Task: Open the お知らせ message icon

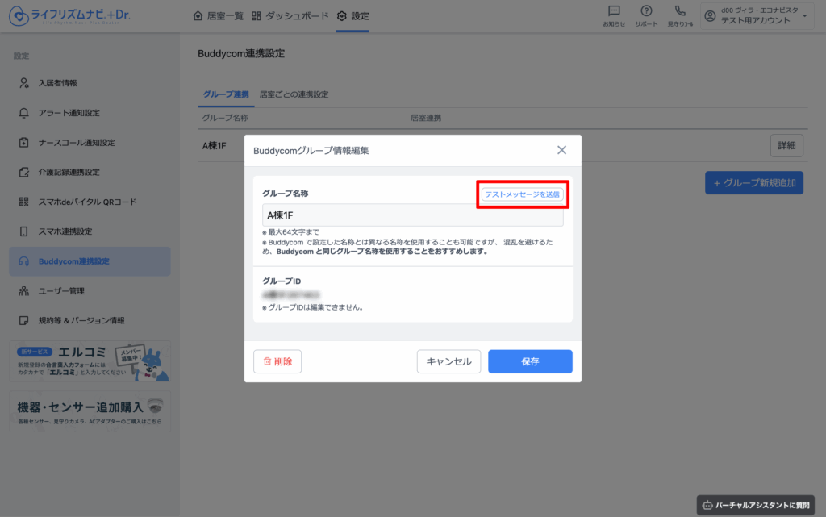Action: [x=614, y=11]
